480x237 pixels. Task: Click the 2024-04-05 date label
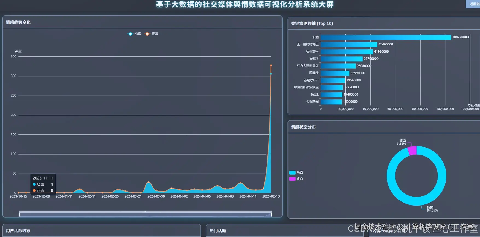[x=202, y=196]
